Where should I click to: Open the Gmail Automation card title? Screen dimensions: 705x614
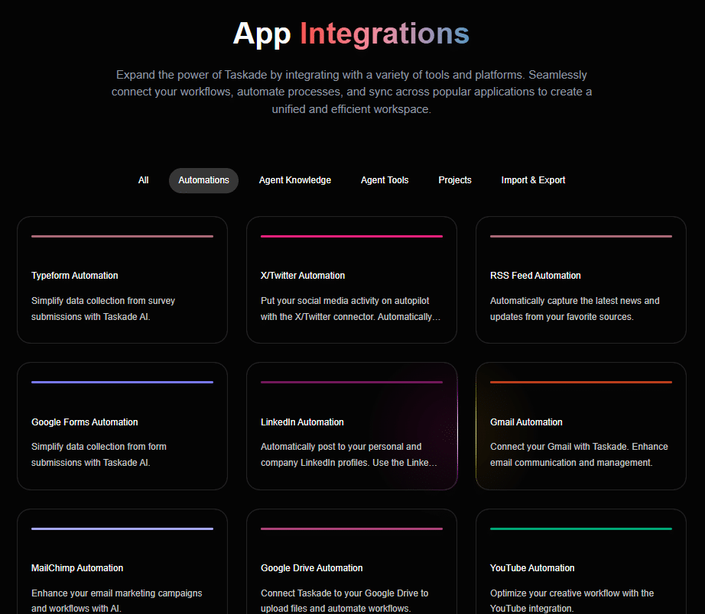click(x=526, y=422)
